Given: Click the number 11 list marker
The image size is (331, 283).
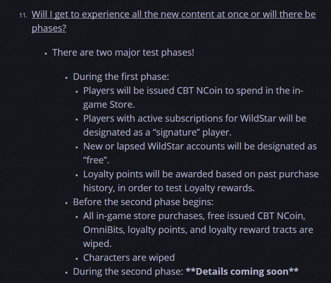Looking at the screenshot, I should click(x=23, y=15).
